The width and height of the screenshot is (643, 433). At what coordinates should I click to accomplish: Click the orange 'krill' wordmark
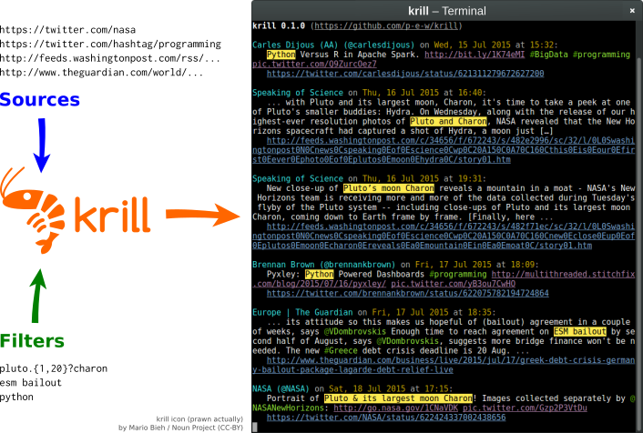pos(112,215)
